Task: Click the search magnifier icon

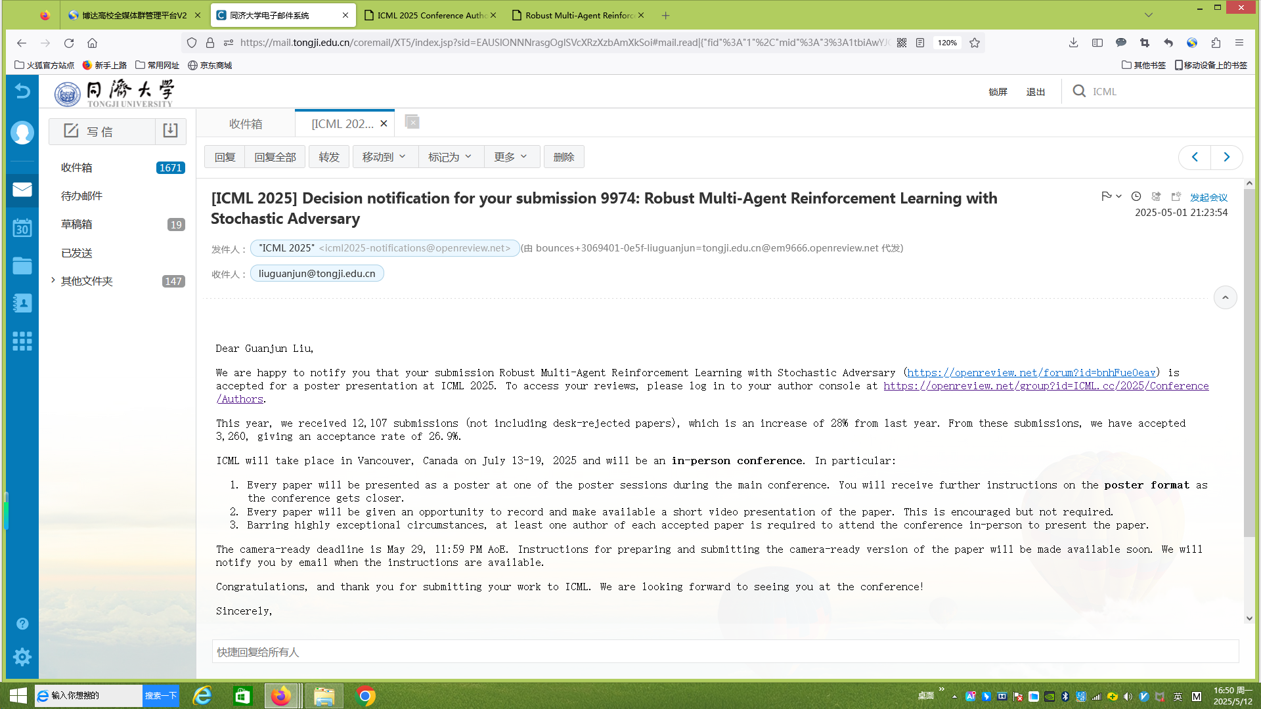Action: 1079,91
